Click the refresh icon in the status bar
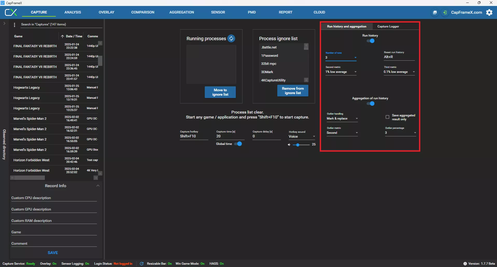This screenshot has width=497, height=267. [x=141, y=264]
